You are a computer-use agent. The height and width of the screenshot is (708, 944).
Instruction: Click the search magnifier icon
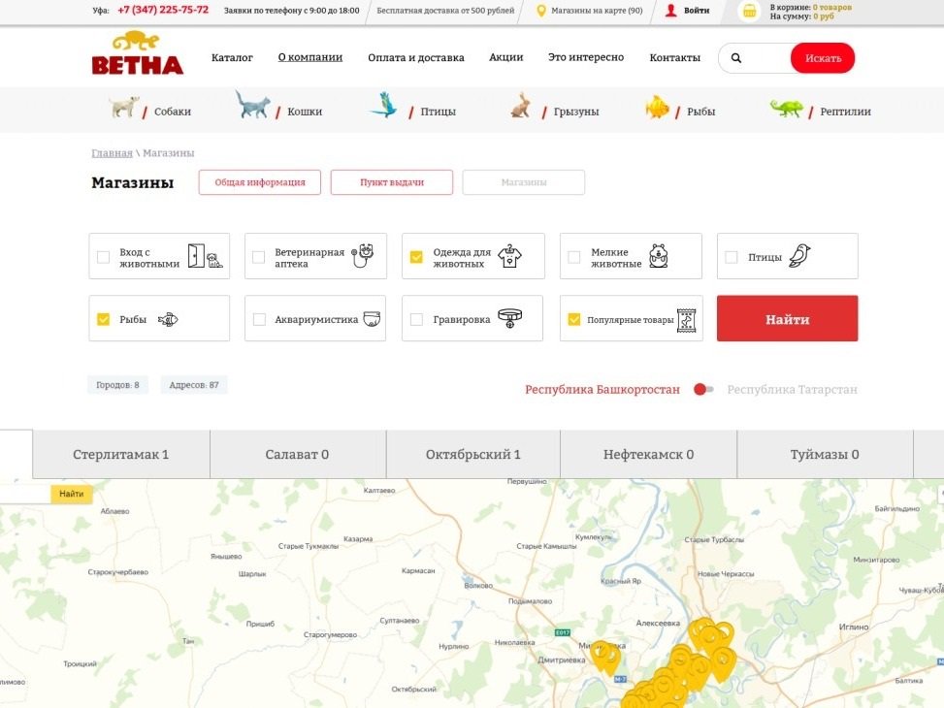pos(735,58)
